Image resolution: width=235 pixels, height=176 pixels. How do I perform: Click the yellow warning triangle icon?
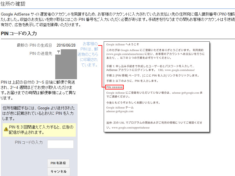pos(6,129)
